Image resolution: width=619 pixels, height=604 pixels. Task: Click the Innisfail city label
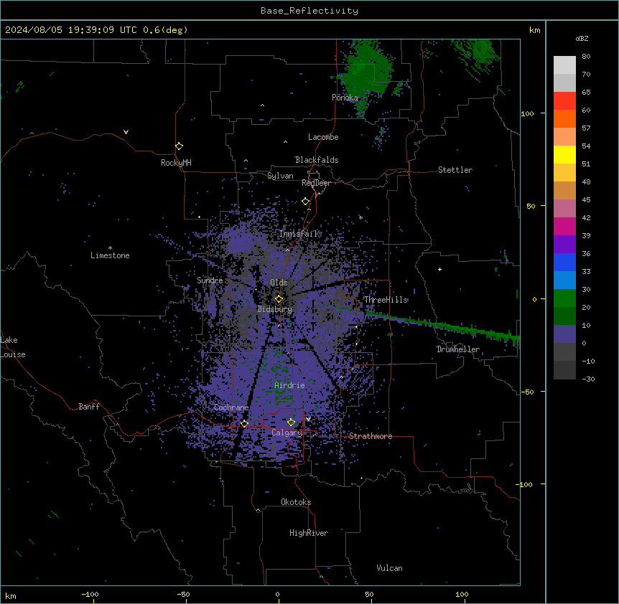tap(299, 234)
